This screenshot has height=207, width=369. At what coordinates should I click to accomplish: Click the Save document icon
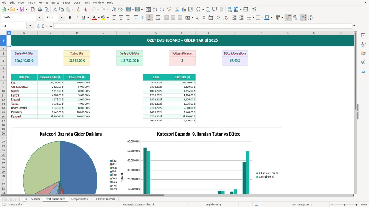22,10
